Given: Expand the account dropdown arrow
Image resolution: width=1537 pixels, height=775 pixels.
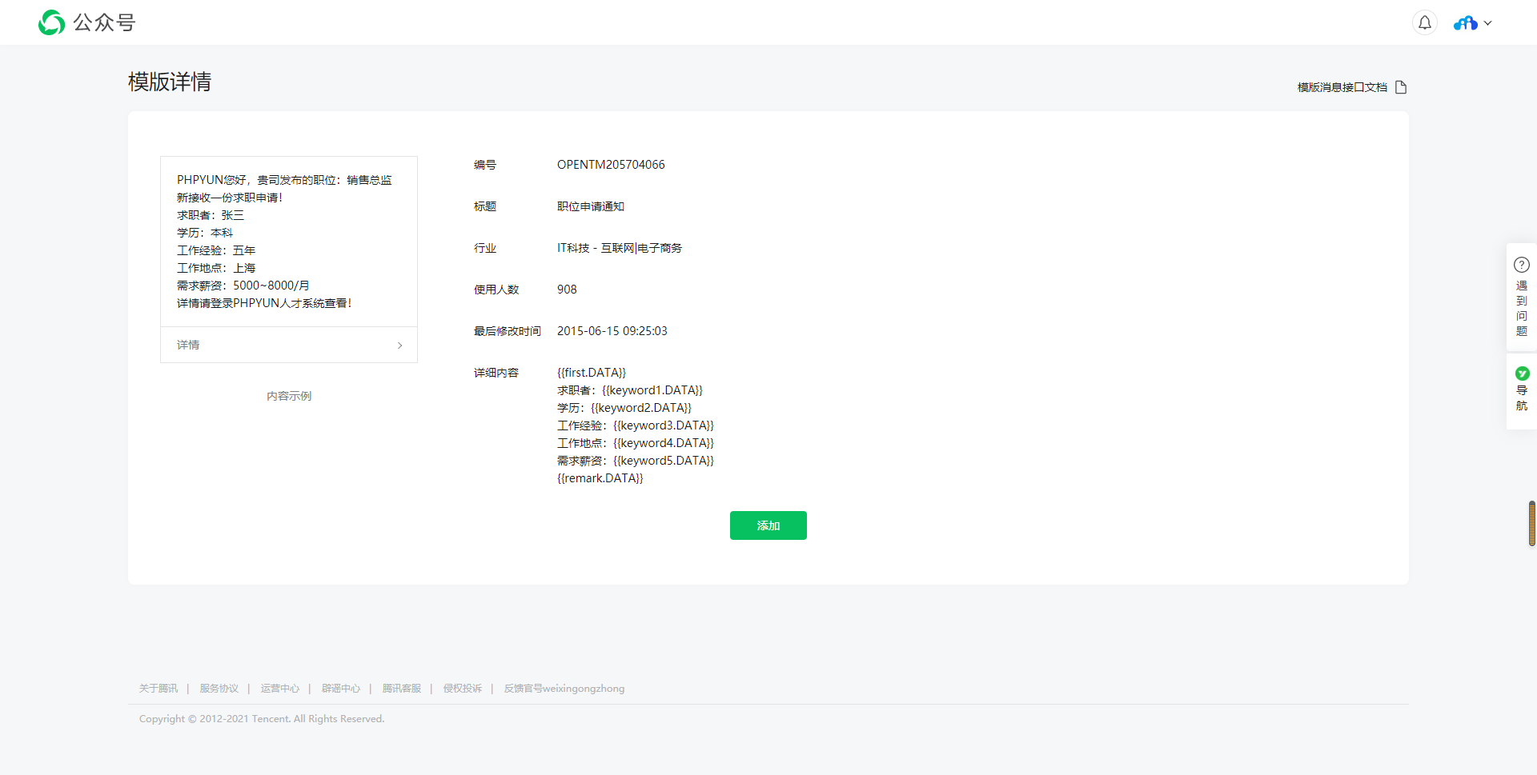Looking at the screenshot, I should pos(1487,23).
